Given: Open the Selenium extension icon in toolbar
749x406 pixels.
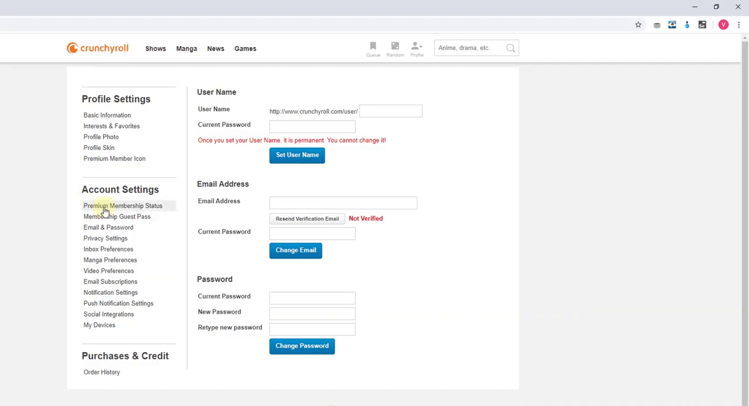Looking at the screenshot, I should (x=702, y=25).
